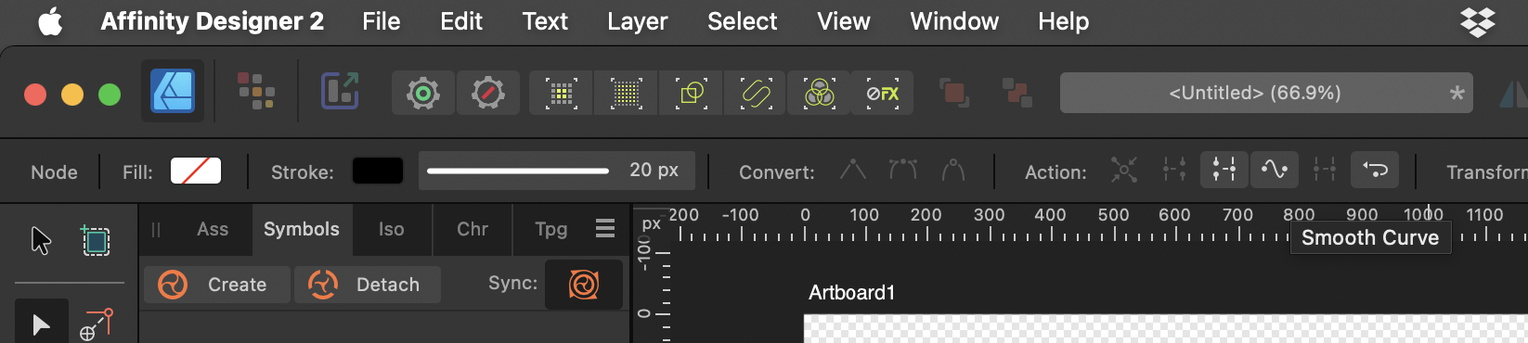Toggle the FX selection toolbar button

pyautogui.click(x=882, y=93)
